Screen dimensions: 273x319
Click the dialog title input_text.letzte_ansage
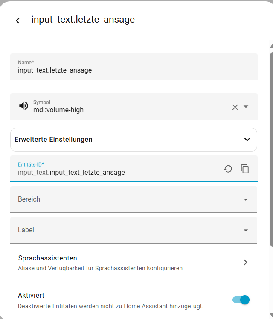pyautogui.click(x=83, y=20)
